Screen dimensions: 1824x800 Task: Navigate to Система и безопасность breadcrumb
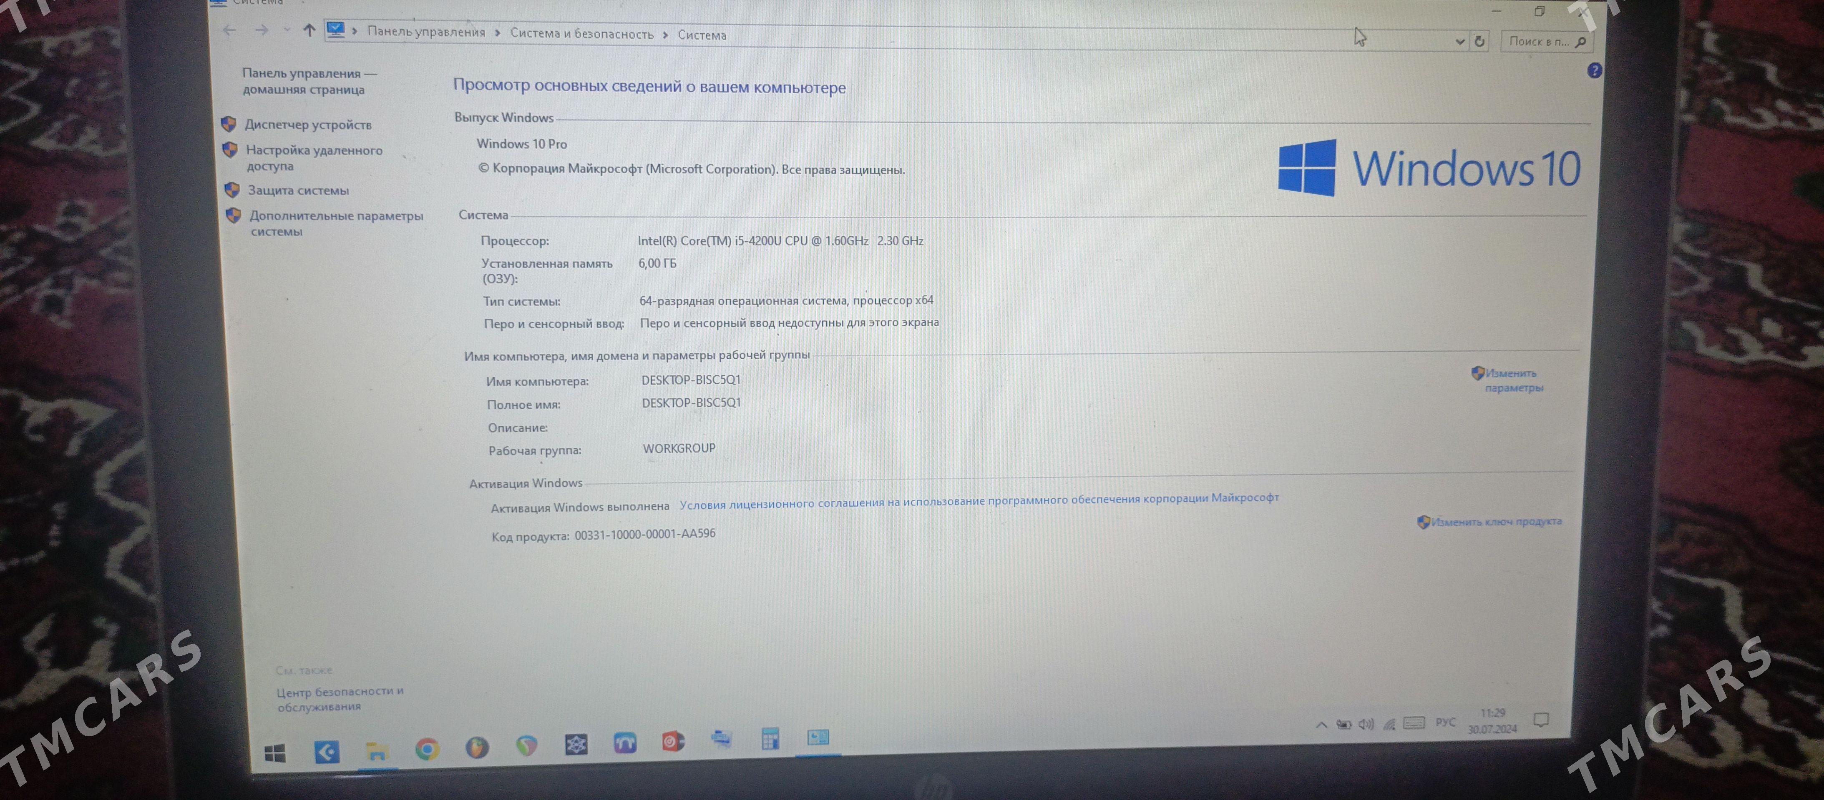582,33
